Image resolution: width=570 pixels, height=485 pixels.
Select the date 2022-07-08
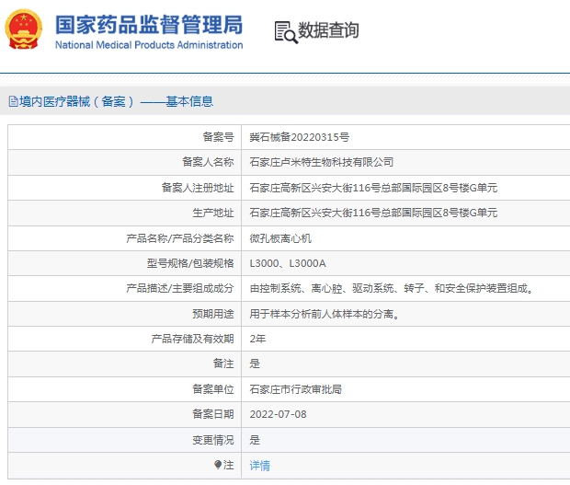click(x=278, y=414)
